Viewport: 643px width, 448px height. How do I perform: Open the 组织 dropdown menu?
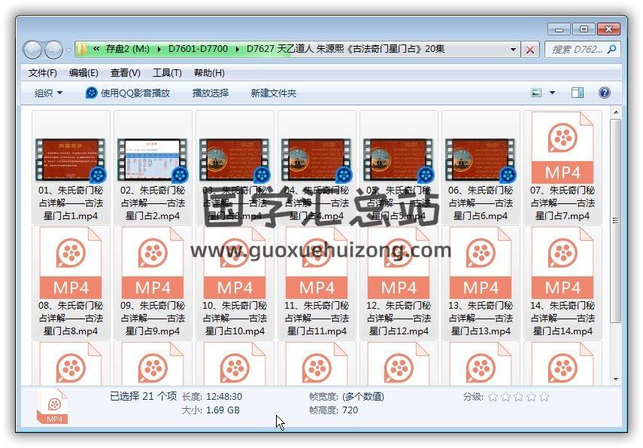pos(48,93)
